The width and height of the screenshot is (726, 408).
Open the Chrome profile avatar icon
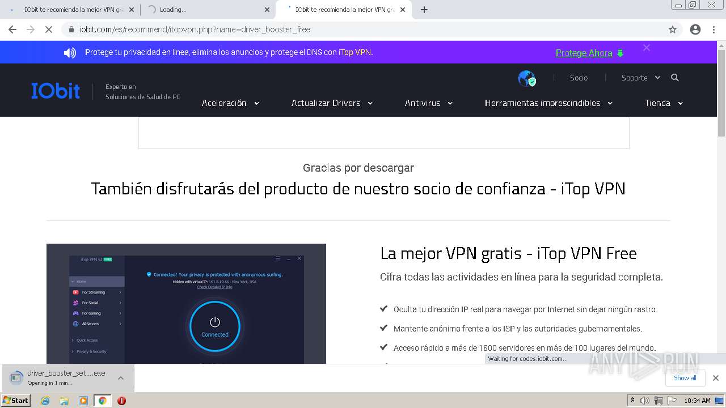coord(695,29)
